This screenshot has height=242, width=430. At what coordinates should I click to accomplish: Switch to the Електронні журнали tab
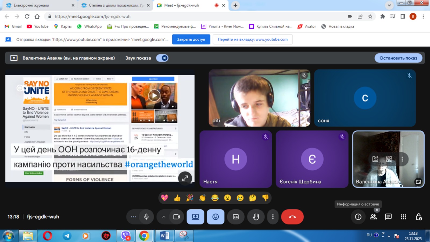[38, 5]
